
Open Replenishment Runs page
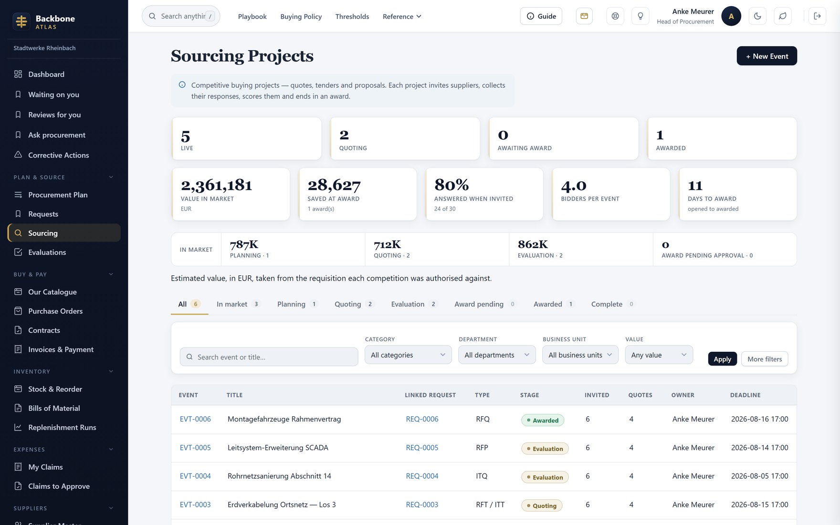[64, 427]
